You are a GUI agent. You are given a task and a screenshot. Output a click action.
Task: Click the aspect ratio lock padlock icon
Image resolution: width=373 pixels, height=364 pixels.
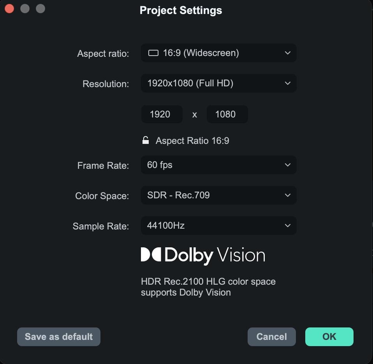(146, 140)
